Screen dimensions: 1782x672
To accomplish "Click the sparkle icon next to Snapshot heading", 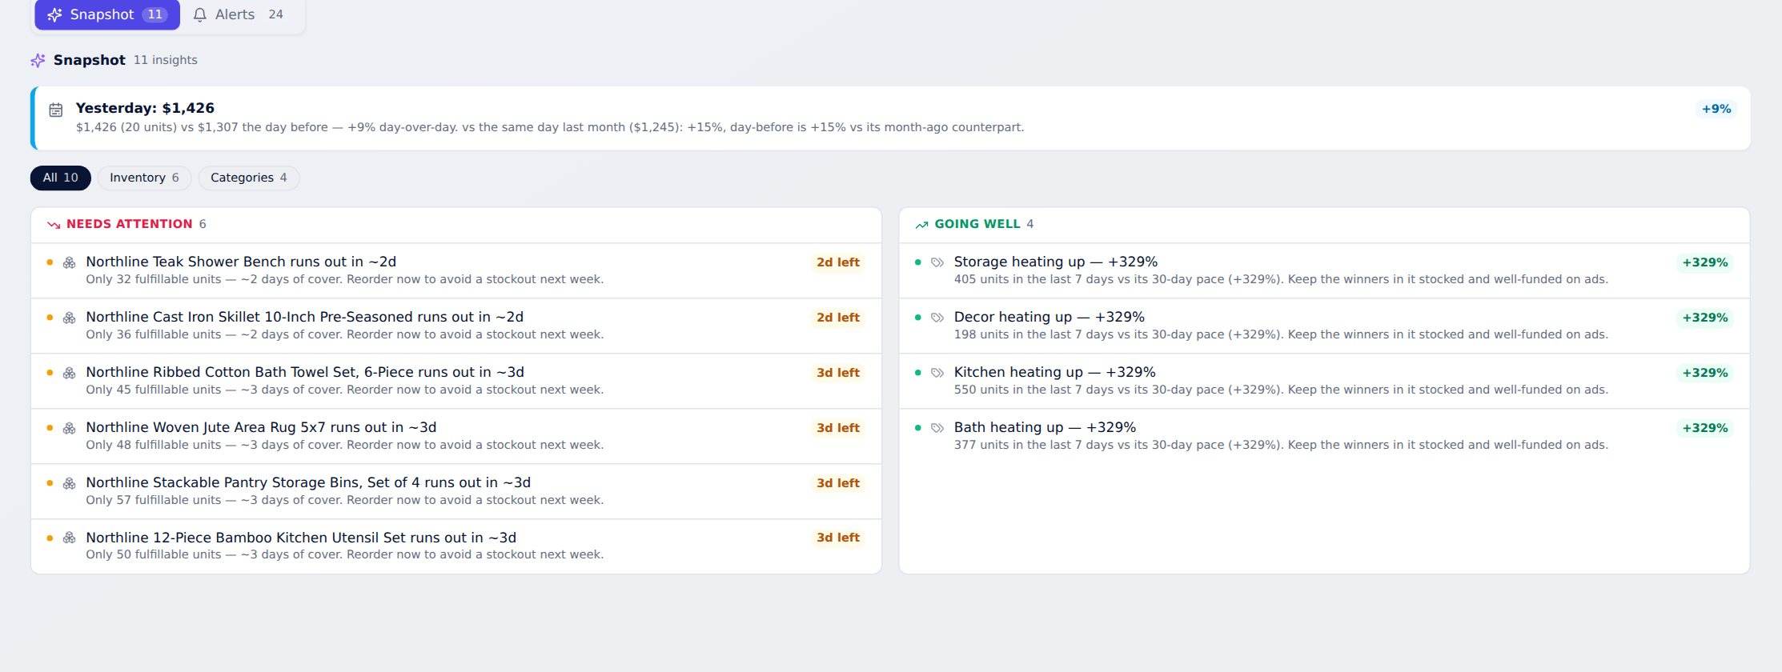I will [38, 60].
